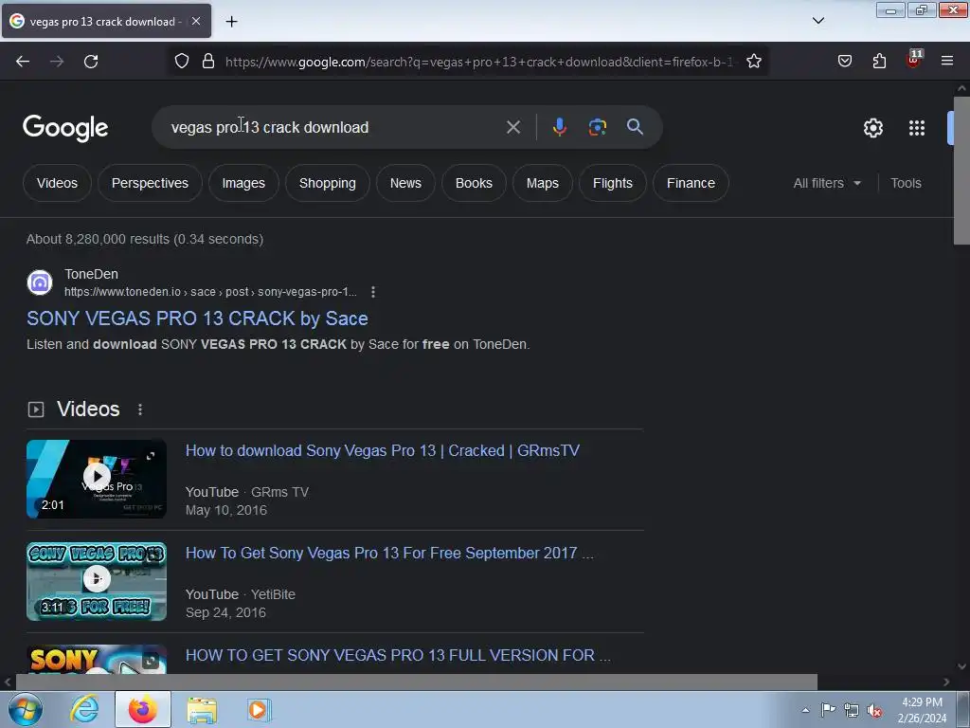Switch to Images results
This screenshot has width=970, height=728.
243,183
